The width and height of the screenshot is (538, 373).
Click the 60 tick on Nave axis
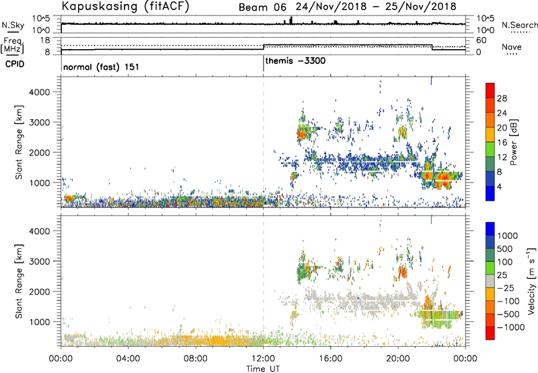(482, 40)
